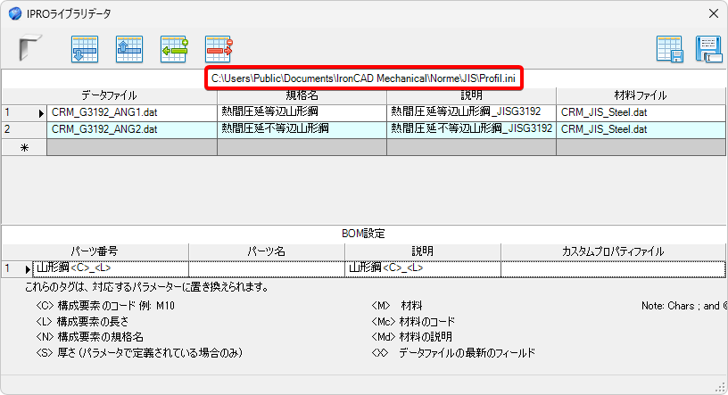Click the IPRO globe icon in title bar
This screenshot has height=395, width=728.
coord(15,13)
